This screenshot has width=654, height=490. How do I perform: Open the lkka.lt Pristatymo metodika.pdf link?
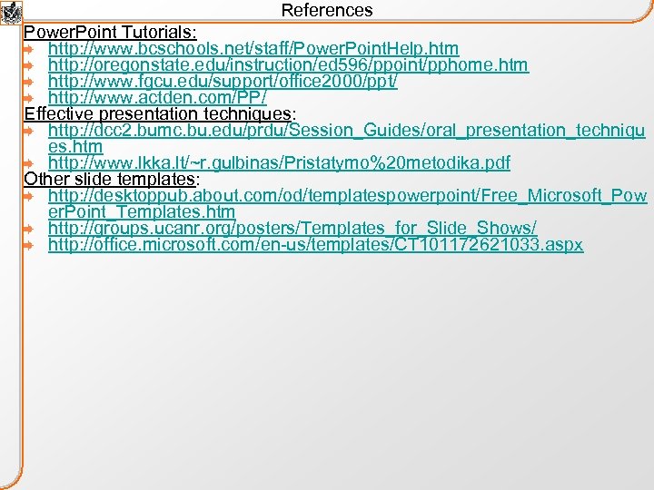point(280,163)
